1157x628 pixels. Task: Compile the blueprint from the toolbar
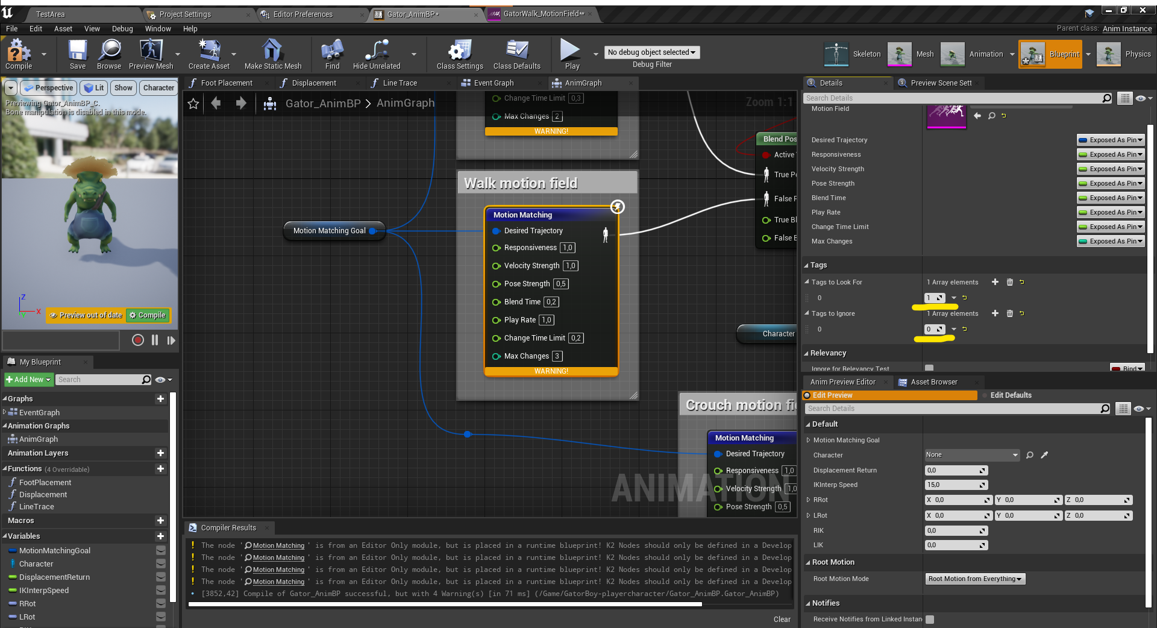click(x=18, y=54)
